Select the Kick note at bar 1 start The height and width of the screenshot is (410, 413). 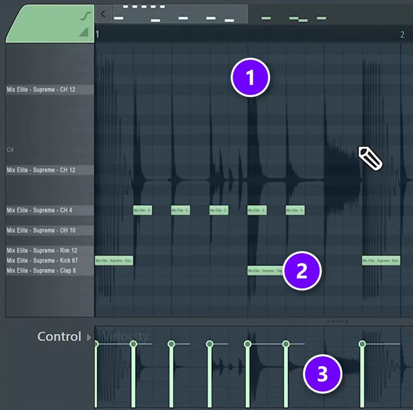[114, 260]
